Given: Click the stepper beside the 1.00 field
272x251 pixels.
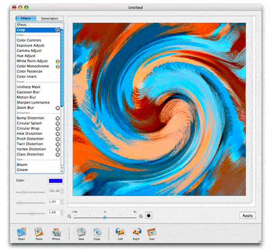Looking at the screenshot, I should pyautogui.click(x=62, y=201).
